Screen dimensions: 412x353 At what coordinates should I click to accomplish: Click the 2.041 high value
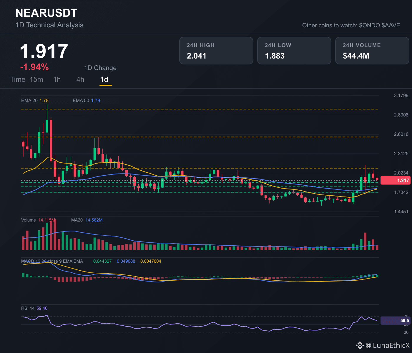tap(197, 56)
